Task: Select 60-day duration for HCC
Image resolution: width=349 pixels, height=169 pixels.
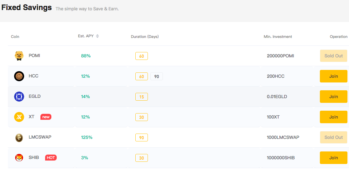Action: (142, 77)
